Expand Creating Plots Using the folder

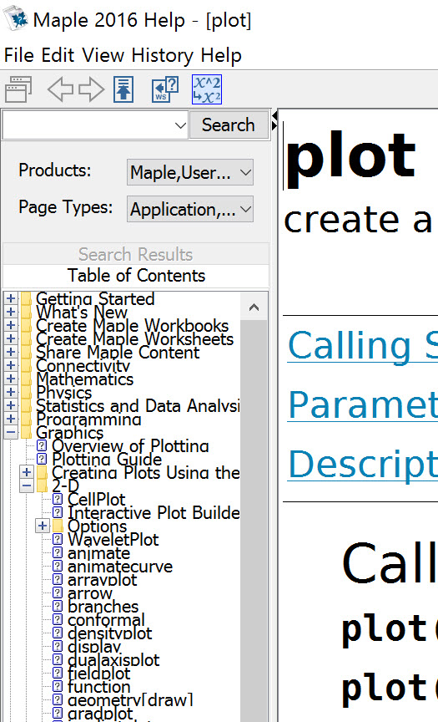[27, 472]
